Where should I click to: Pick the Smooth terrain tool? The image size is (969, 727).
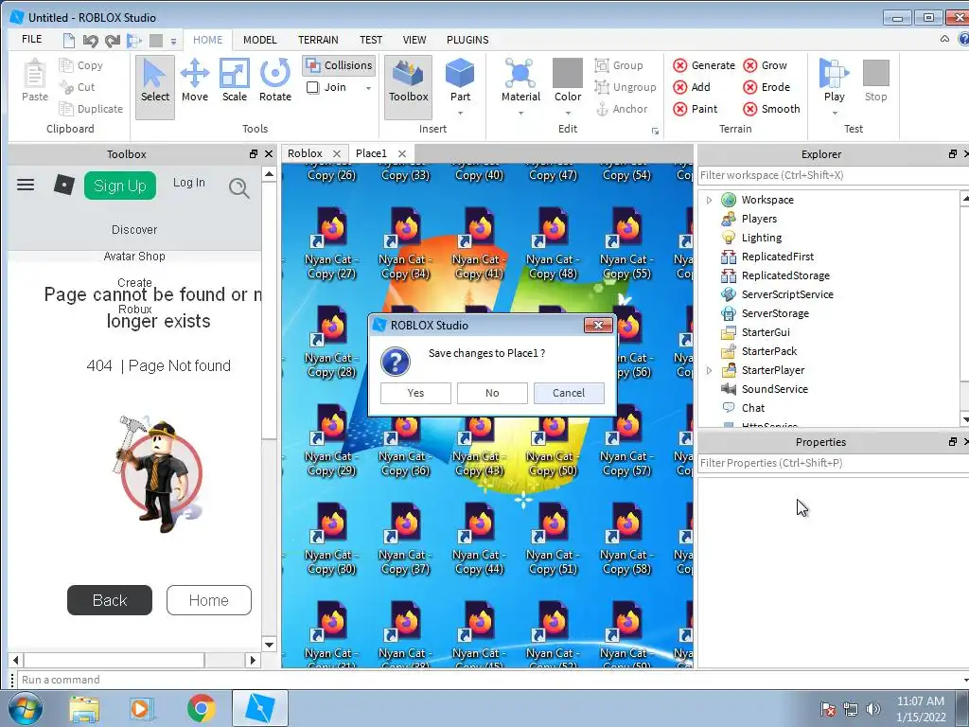pos(772,109)
